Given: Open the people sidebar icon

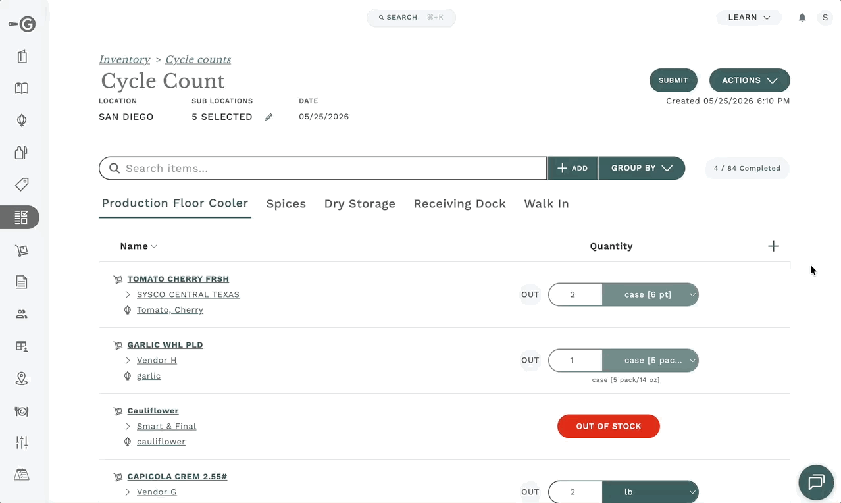Looking at the screenshot, I should click(x=22, y=314).
